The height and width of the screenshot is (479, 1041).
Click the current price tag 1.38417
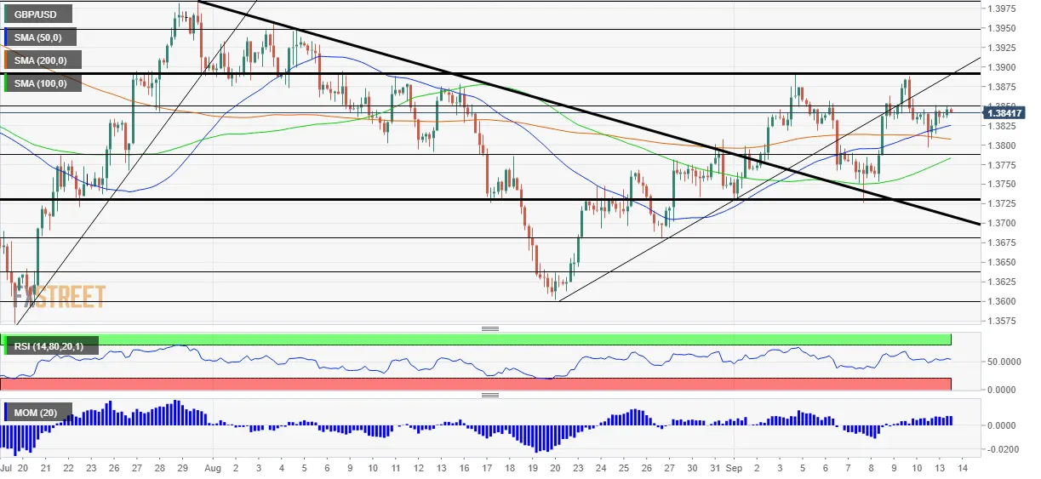click(1003, 112)
